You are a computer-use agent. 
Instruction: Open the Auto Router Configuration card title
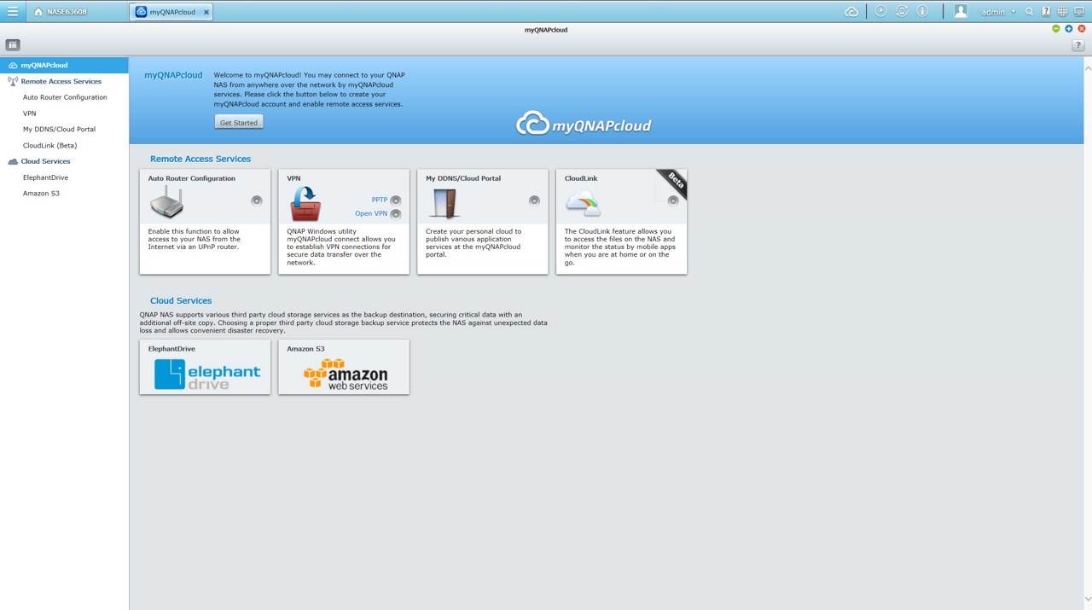point(192,178)
